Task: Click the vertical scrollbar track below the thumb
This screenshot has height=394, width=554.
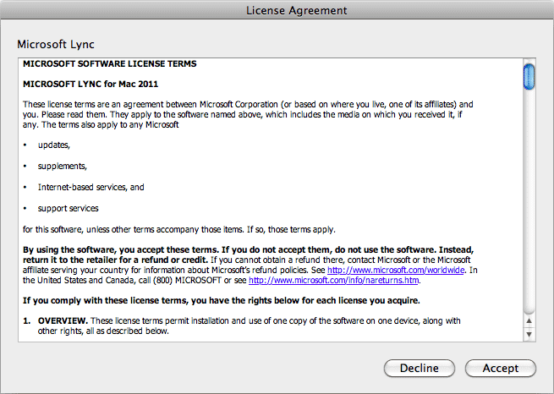Action: (x=529, y=201)
